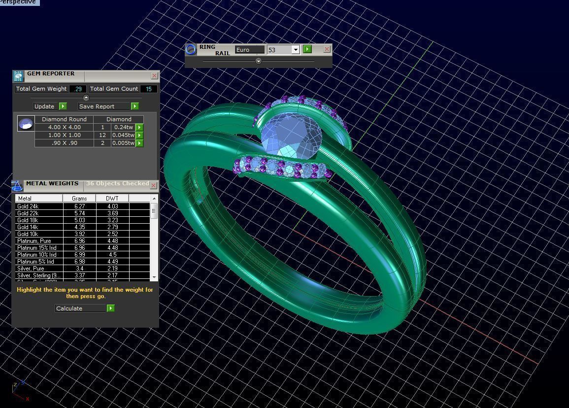
Task: Select the Gold 10k row
Action: (x=83, y=234)
